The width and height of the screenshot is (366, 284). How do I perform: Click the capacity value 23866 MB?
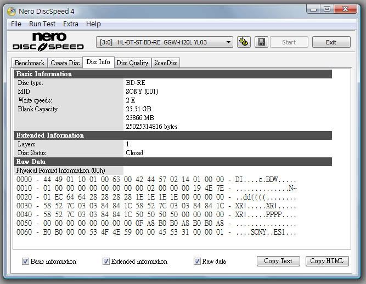140,118
